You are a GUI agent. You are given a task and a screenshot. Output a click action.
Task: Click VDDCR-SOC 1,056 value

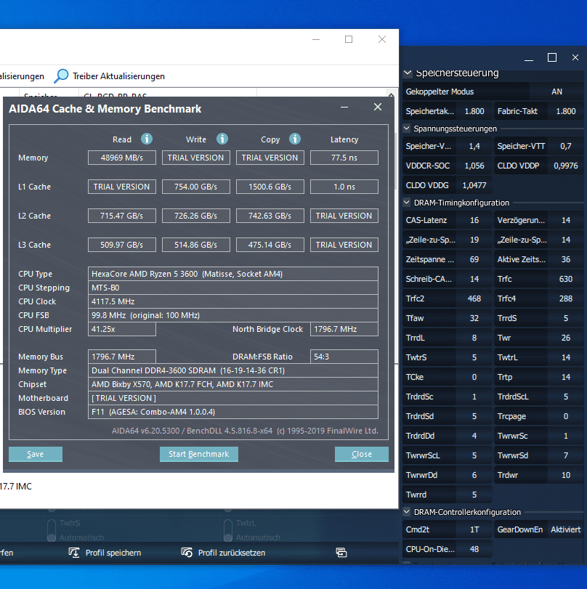(474, 166)
